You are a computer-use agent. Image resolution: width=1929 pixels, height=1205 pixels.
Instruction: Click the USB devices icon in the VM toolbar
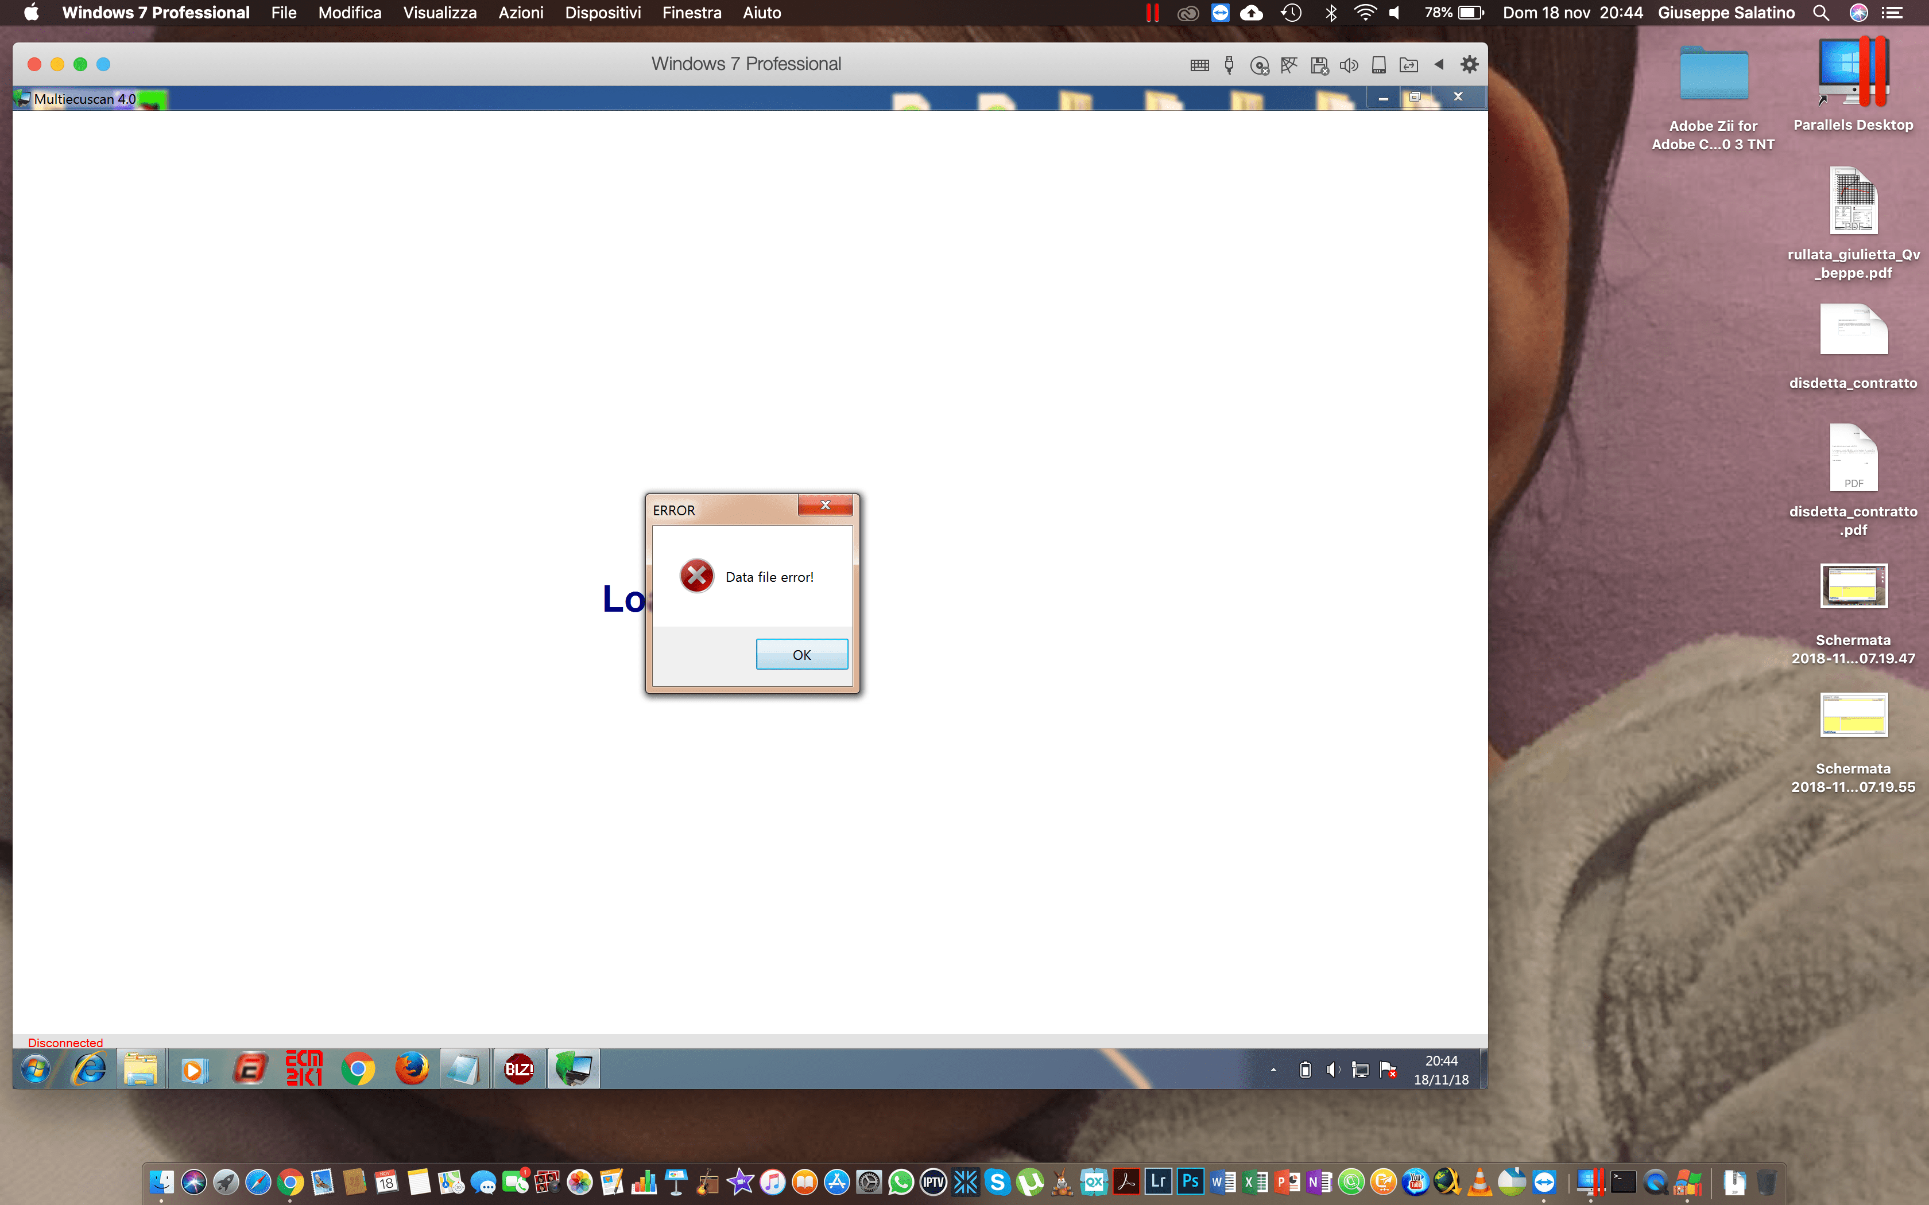[x=1229, y=64]
